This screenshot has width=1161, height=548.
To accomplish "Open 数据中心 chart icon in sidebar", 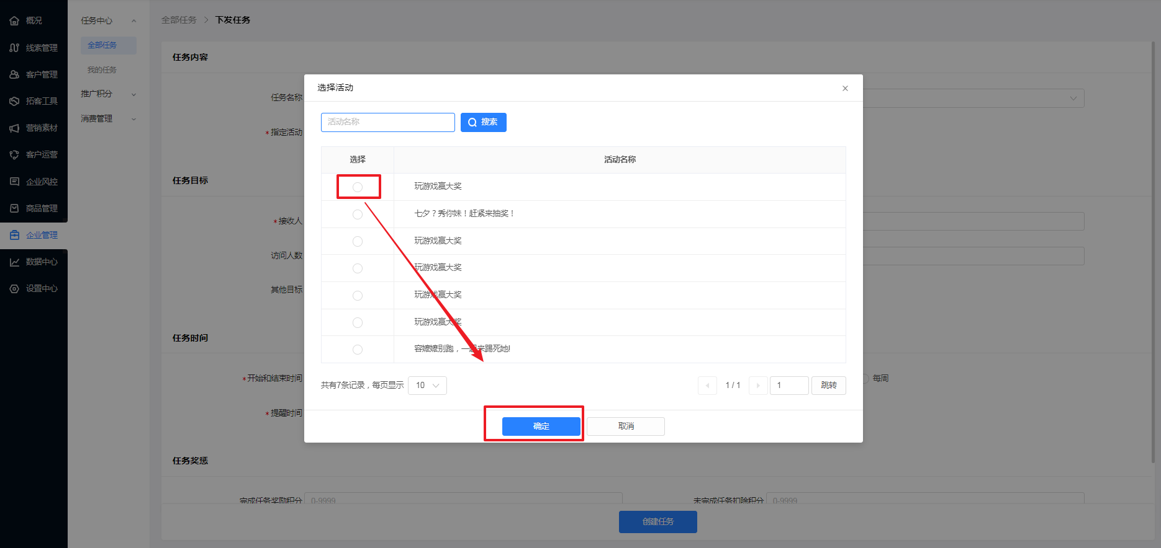I will (x=14, y=262).
